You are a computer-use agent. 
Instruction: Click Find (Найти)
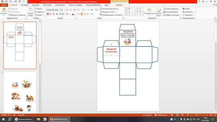(x=186, y=9)
